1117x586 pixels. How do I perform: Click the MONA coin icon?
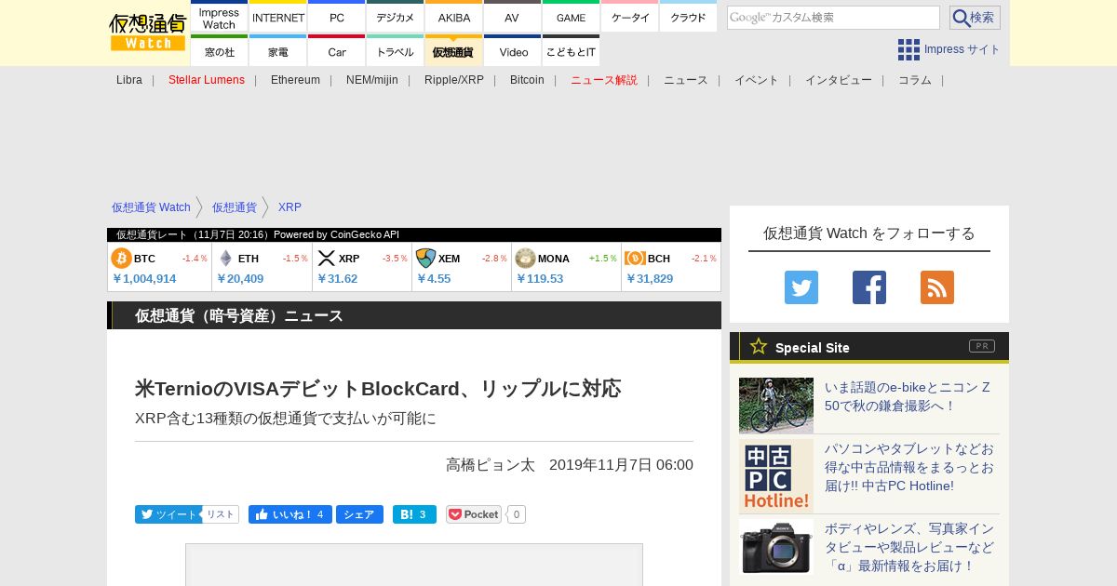[525, 259]
